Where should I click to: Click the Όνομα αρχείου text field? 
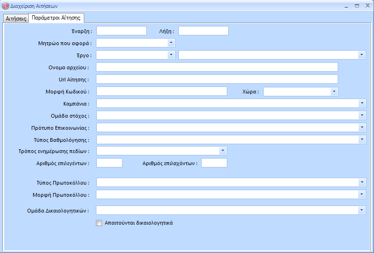(217, 67)
